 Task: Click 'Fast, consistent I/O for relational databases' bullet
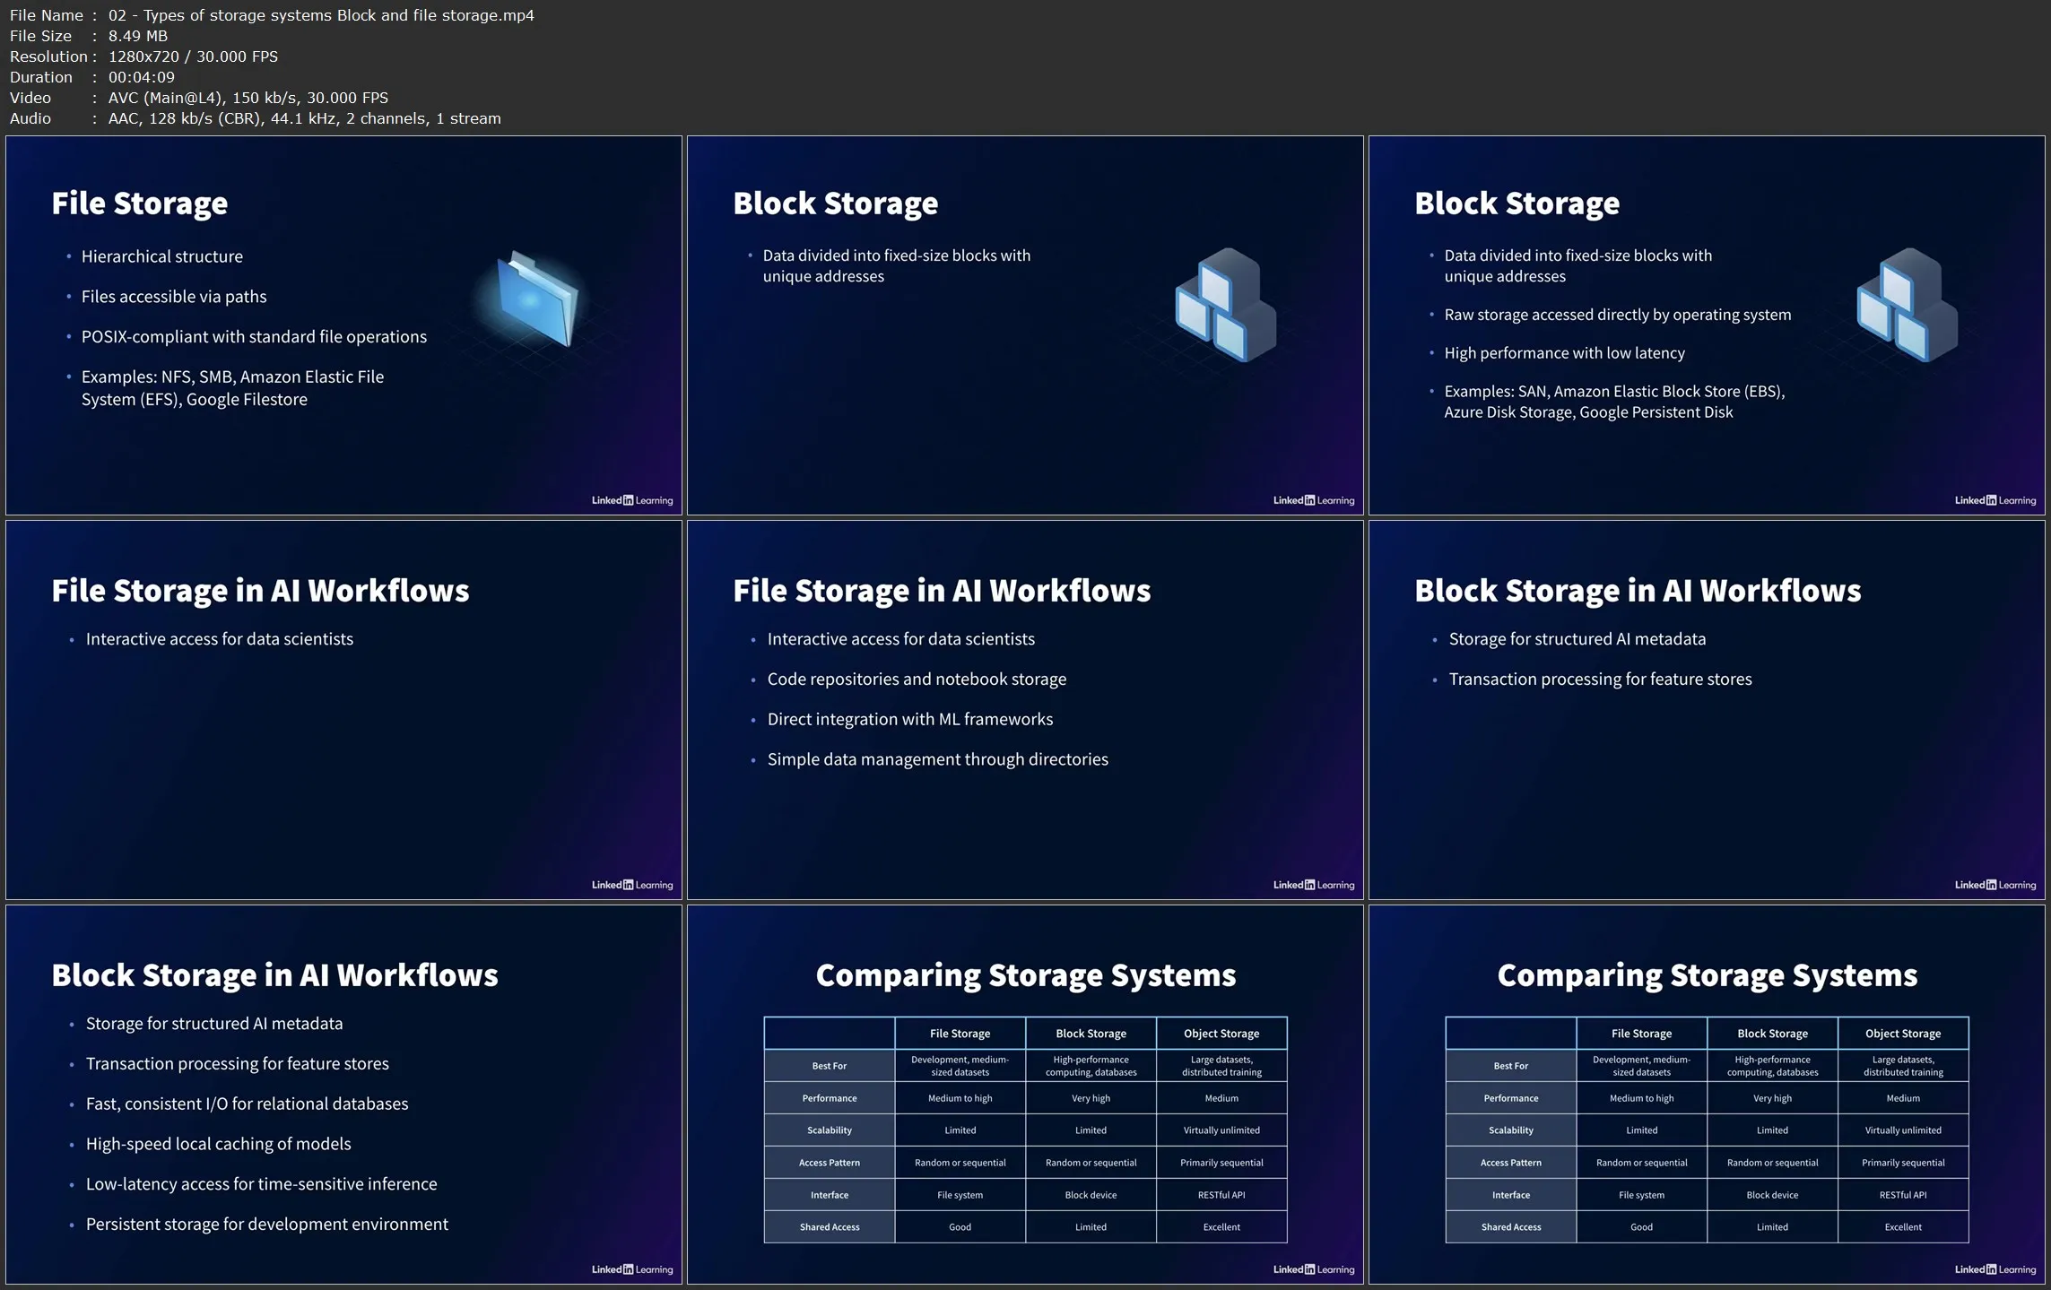247,1104
